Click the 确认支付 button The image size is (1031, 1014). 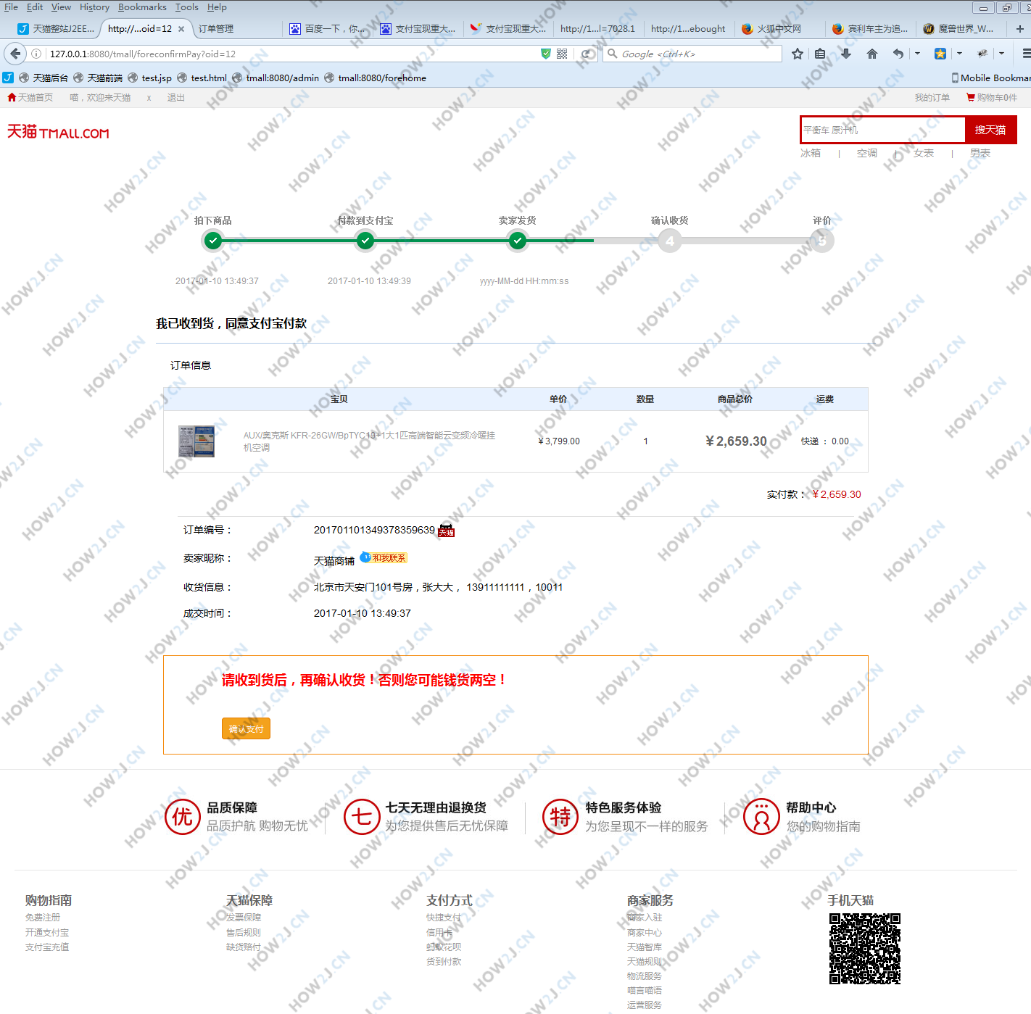click(246, 728)
